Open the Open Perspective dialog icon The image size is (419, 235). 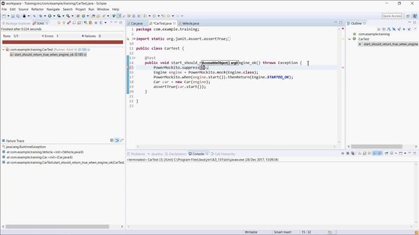pos(408,16)
